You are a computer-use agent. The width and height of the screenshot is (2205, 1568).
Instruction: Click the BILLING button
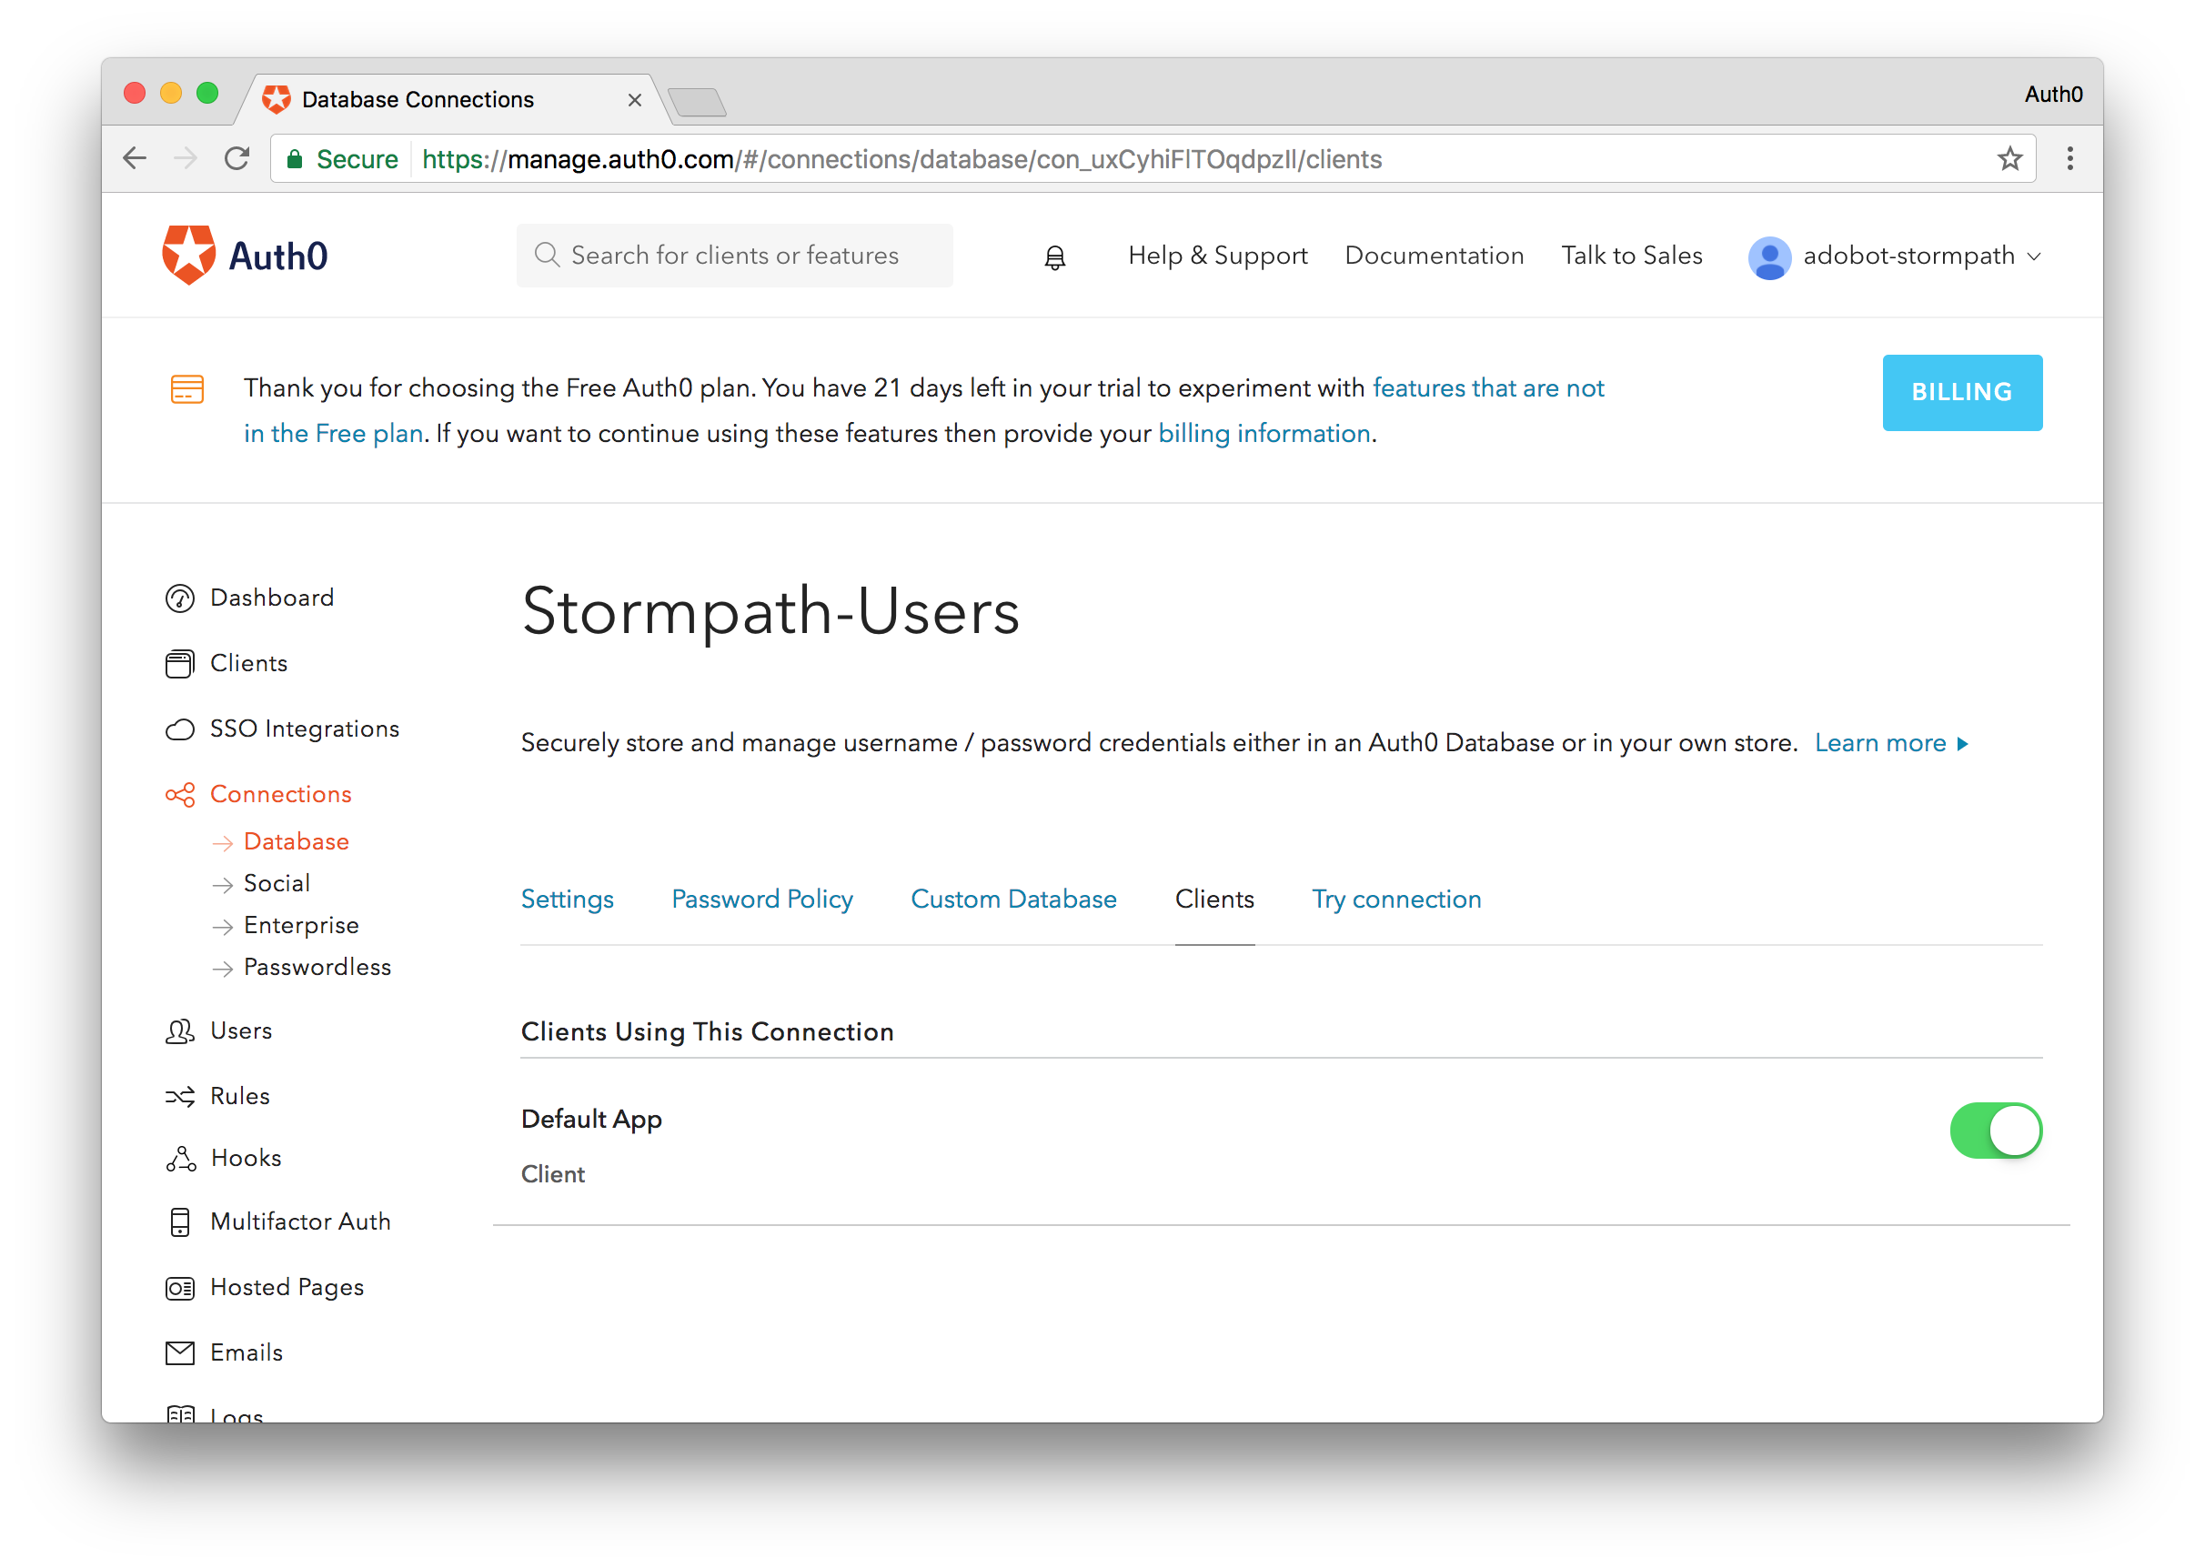[x=1960, y=392]
